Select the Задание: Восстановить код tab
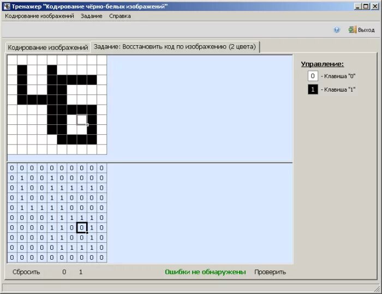Screen dimensions: 382x294 click(x=175, y=46)
